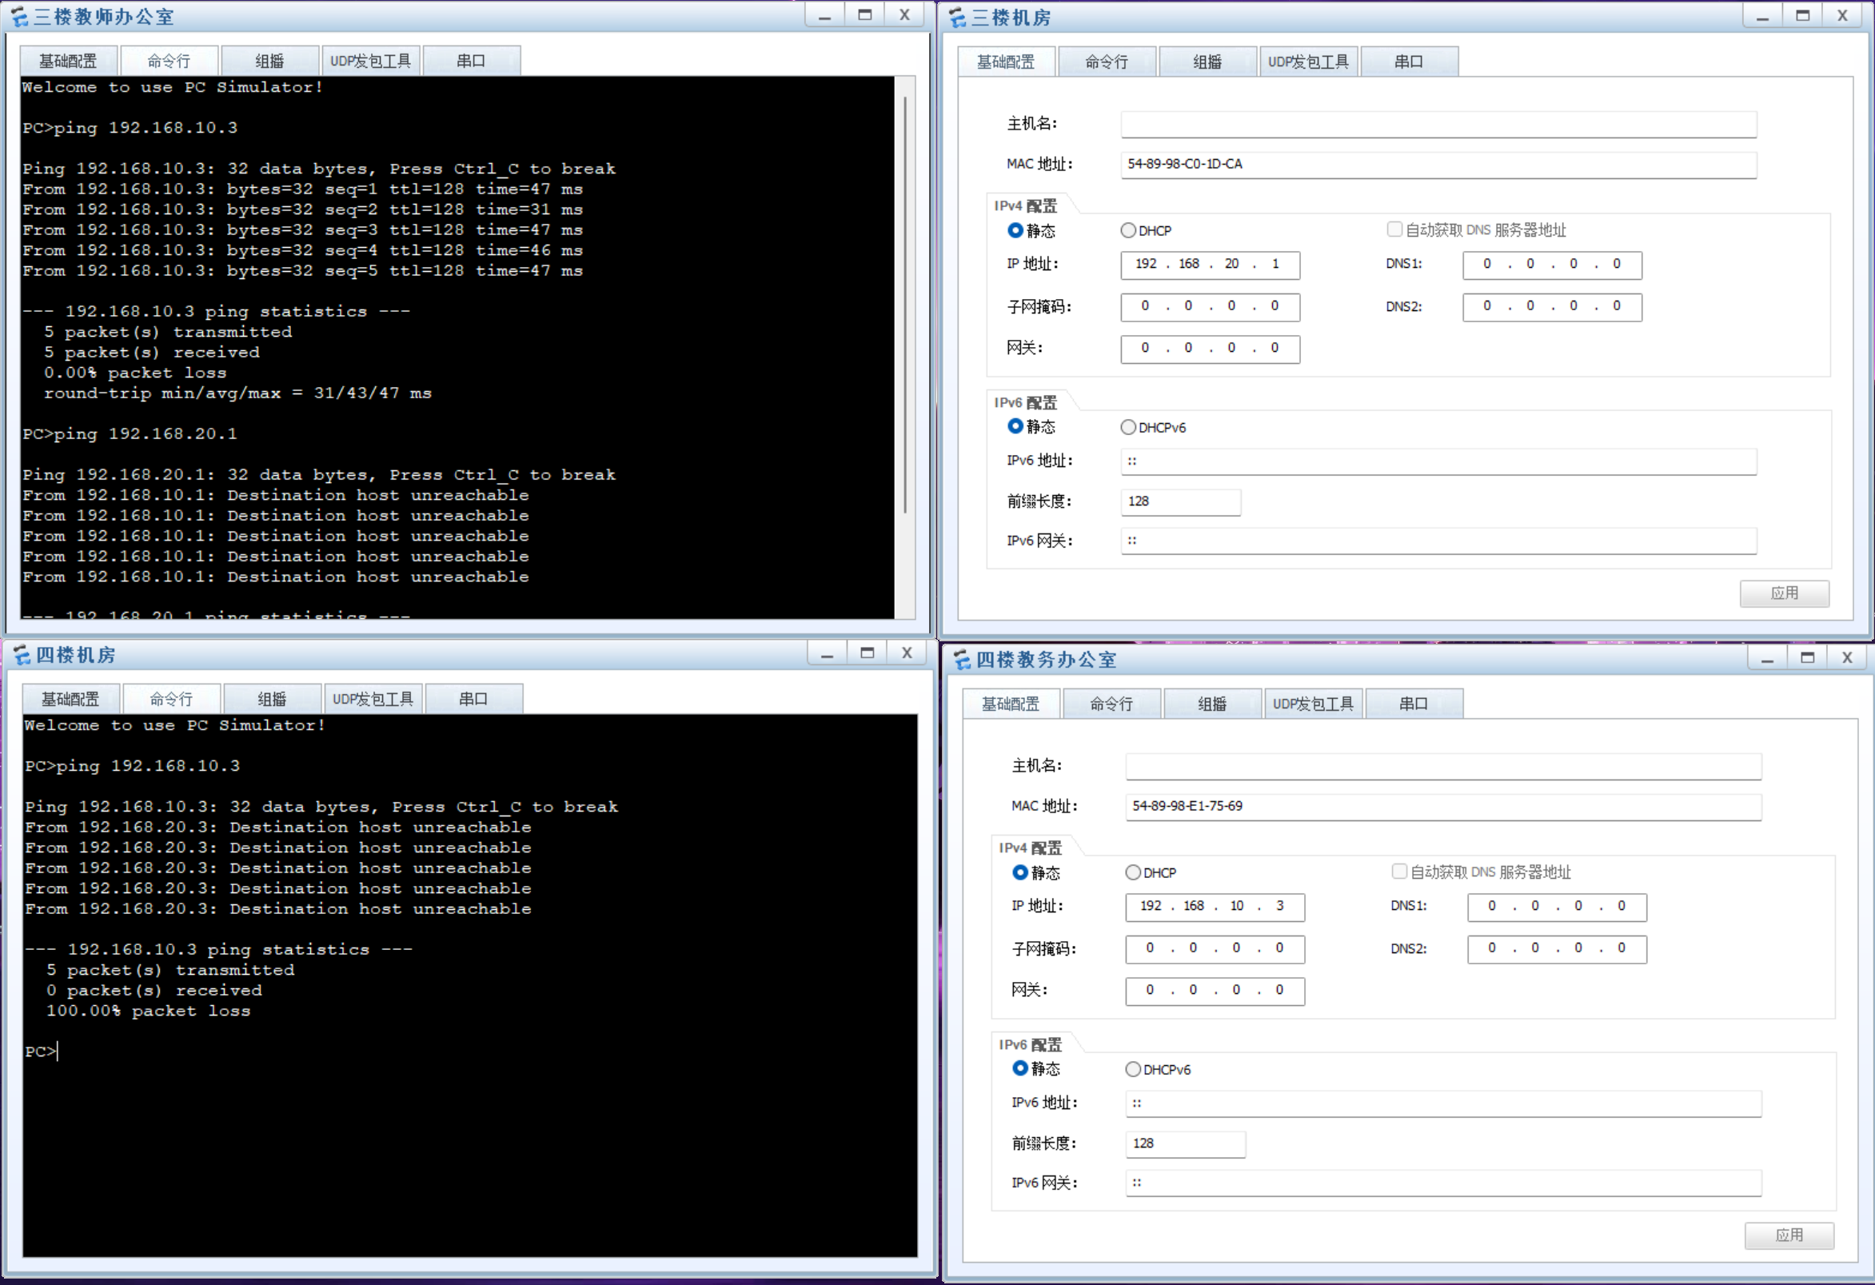Click 三楼机房 window title icon
The width and height of the screenshot is (1875, 1285).
(958, 18)
